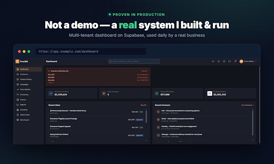This screenshot has height=164, width=274.
Task: Click the browser URL address bar
Action: [x=91, y=51]
